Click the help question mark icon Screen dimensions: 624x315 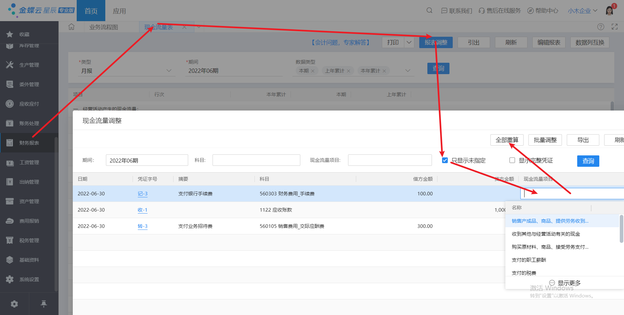click(x=601, y=27)
